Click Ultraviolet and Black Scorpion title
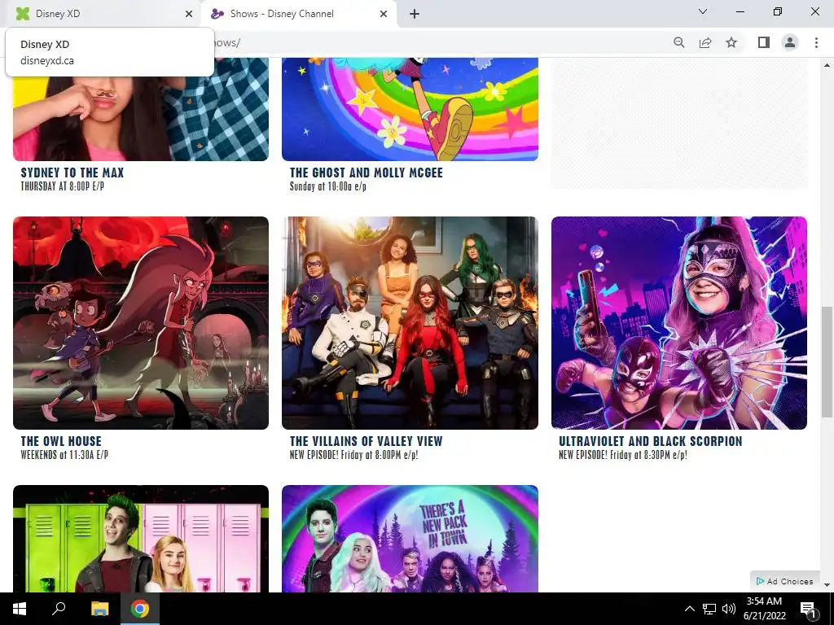This screenshot has width=834, height=625. [651, 441]
